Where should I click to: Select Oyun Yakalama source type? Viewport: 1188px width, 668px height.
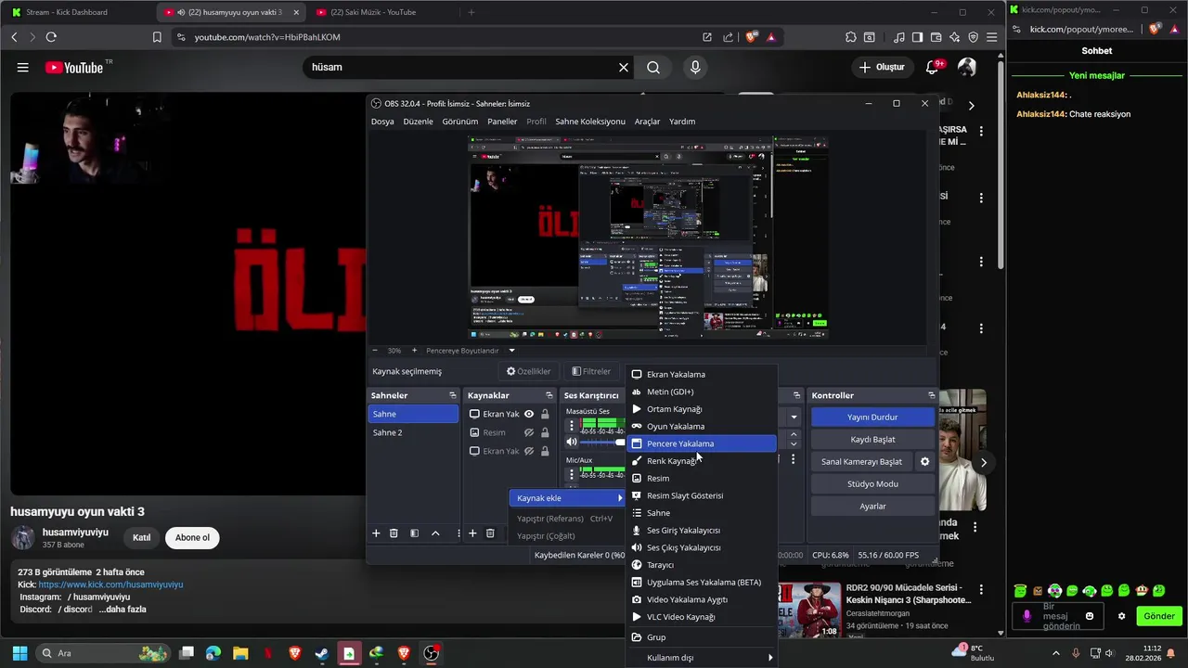point(702,426)
